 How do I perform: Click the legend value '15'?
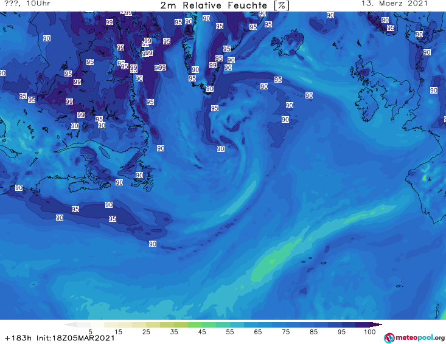pyautogui.click(x=118, y=332)
